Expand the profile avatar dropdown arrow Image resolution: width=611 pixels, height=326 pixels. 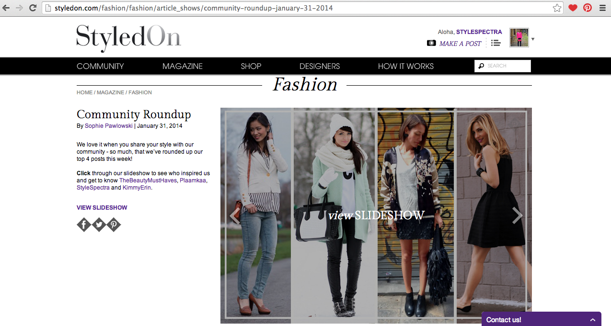point(533,39)
